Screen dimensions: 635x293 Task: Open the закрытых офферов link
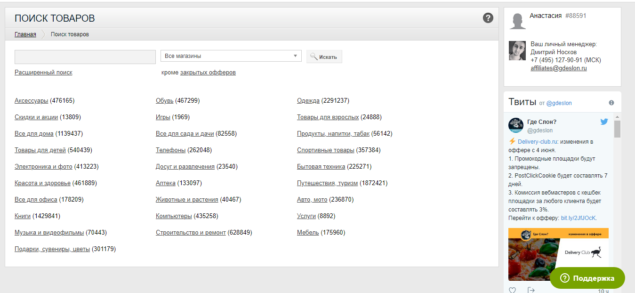(208, 73)
